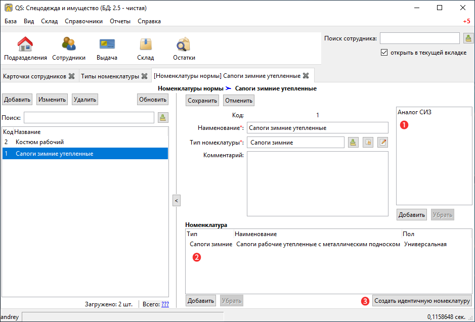Screen dimensions: 475x322
Task: Toggle 'открыть в текущей вкладке' checkbox
Action: (384, 53)
